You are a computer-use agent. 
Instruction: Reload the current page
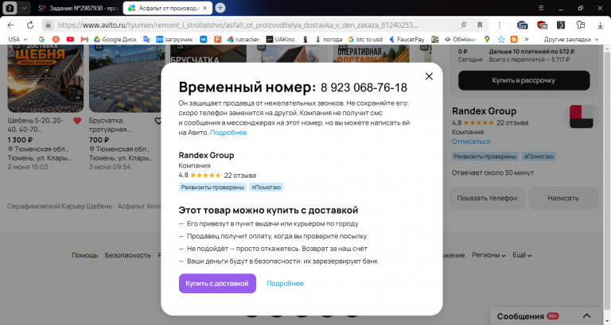[30, 25]
